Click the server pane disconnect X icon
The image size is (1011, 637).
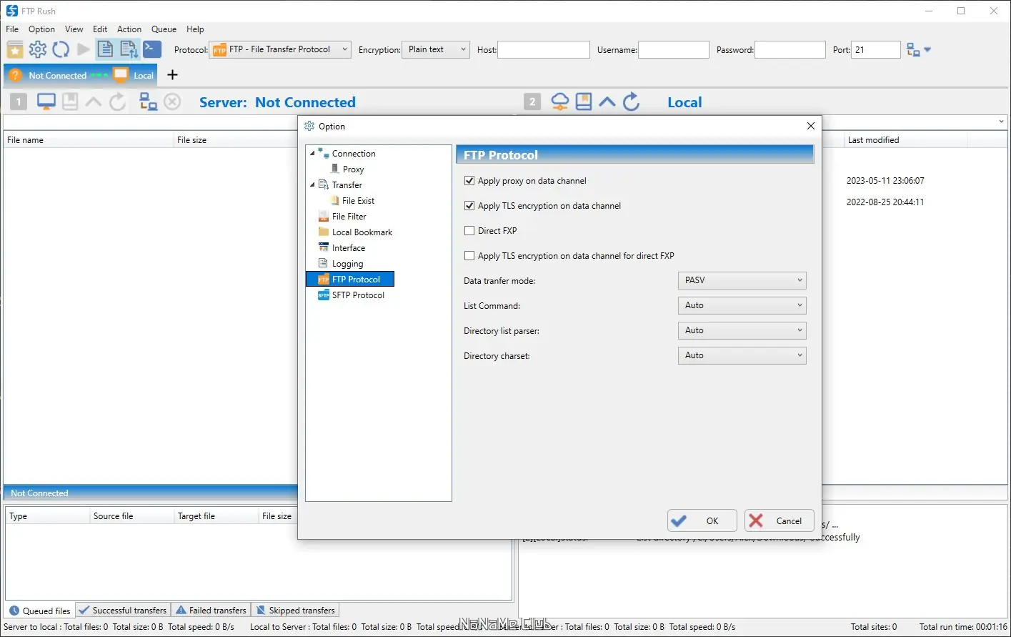[x=172, y=102]
